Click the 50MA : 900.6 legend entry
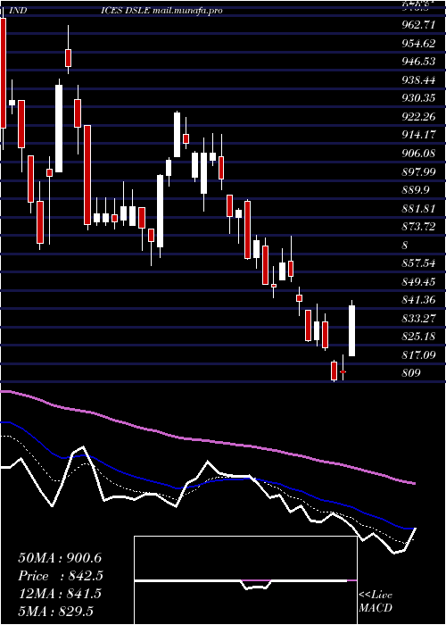The width and height of the screenshot is (446, 625). [x=60, y=558]
